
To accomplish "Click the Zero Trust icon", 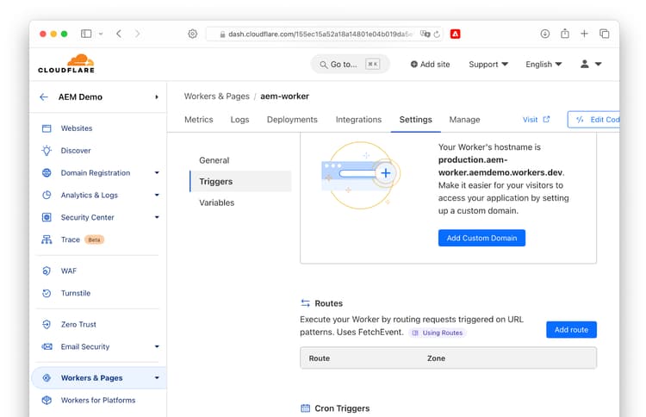I will coord(47,325).
